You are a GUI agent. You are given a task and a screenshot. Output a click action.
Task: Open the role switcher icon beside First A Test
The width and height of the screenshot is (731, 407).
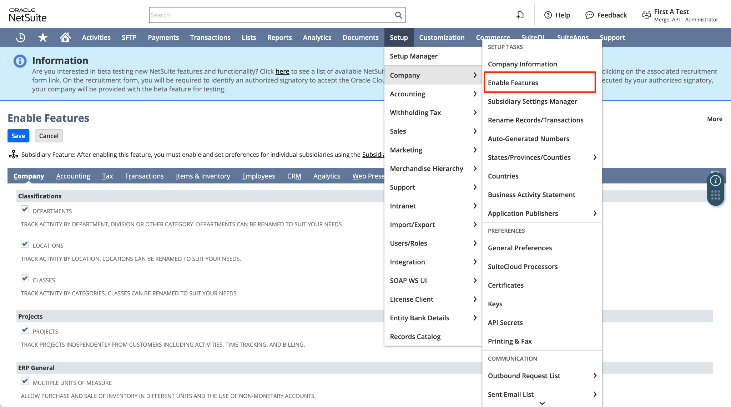tap(646, 15)
